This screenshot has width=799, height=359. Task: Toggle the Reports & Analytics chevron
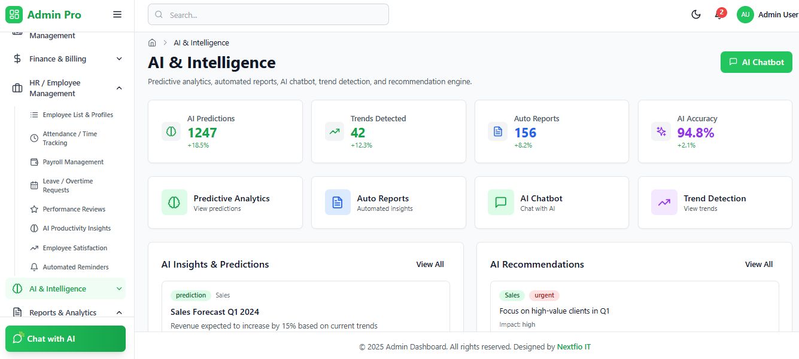pos(119,312)
